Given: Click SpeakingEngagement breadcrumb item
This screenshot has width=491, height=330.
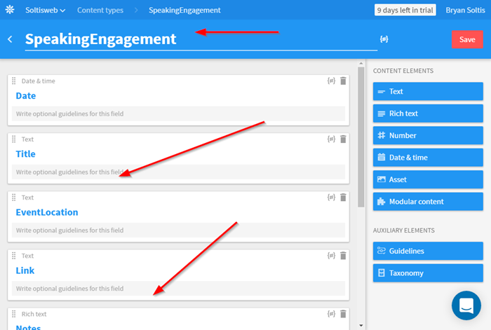Looking at the screenshot, I should (x=184, y=10).
